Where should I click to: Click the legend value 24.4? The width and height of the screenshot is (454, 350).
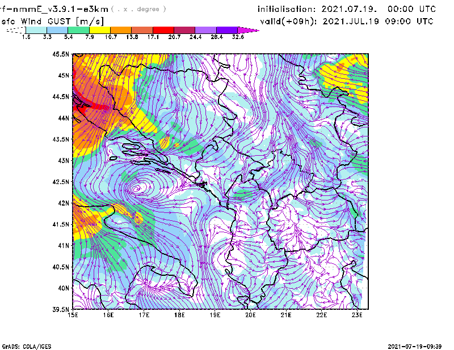(195, 37)
